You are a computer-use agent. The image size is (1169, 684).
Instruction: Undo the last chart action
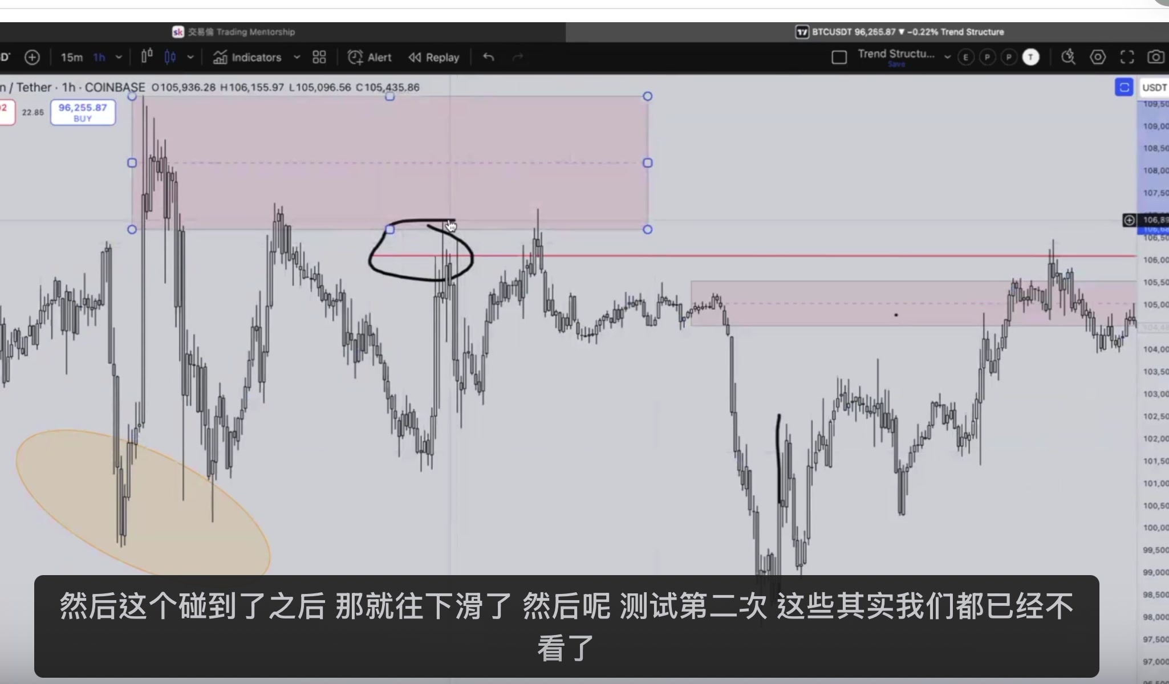pyautogui.click(x=488, y=57)
